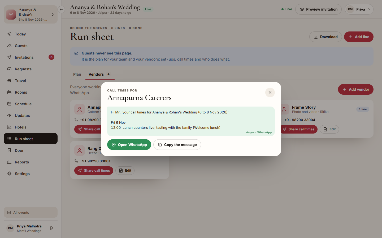Open Today in the sidebar
Viewport: 382px width, 238px height.
(31, 34)
